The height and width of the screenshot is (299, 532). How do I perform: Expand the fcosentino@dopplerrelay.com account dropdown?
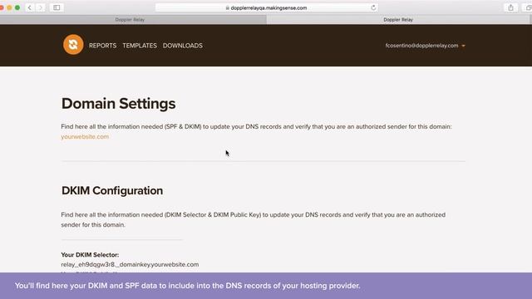tap(464, 46)
